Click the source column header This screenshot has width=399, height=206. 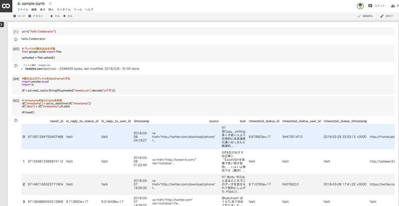click(x=214, y=121)
